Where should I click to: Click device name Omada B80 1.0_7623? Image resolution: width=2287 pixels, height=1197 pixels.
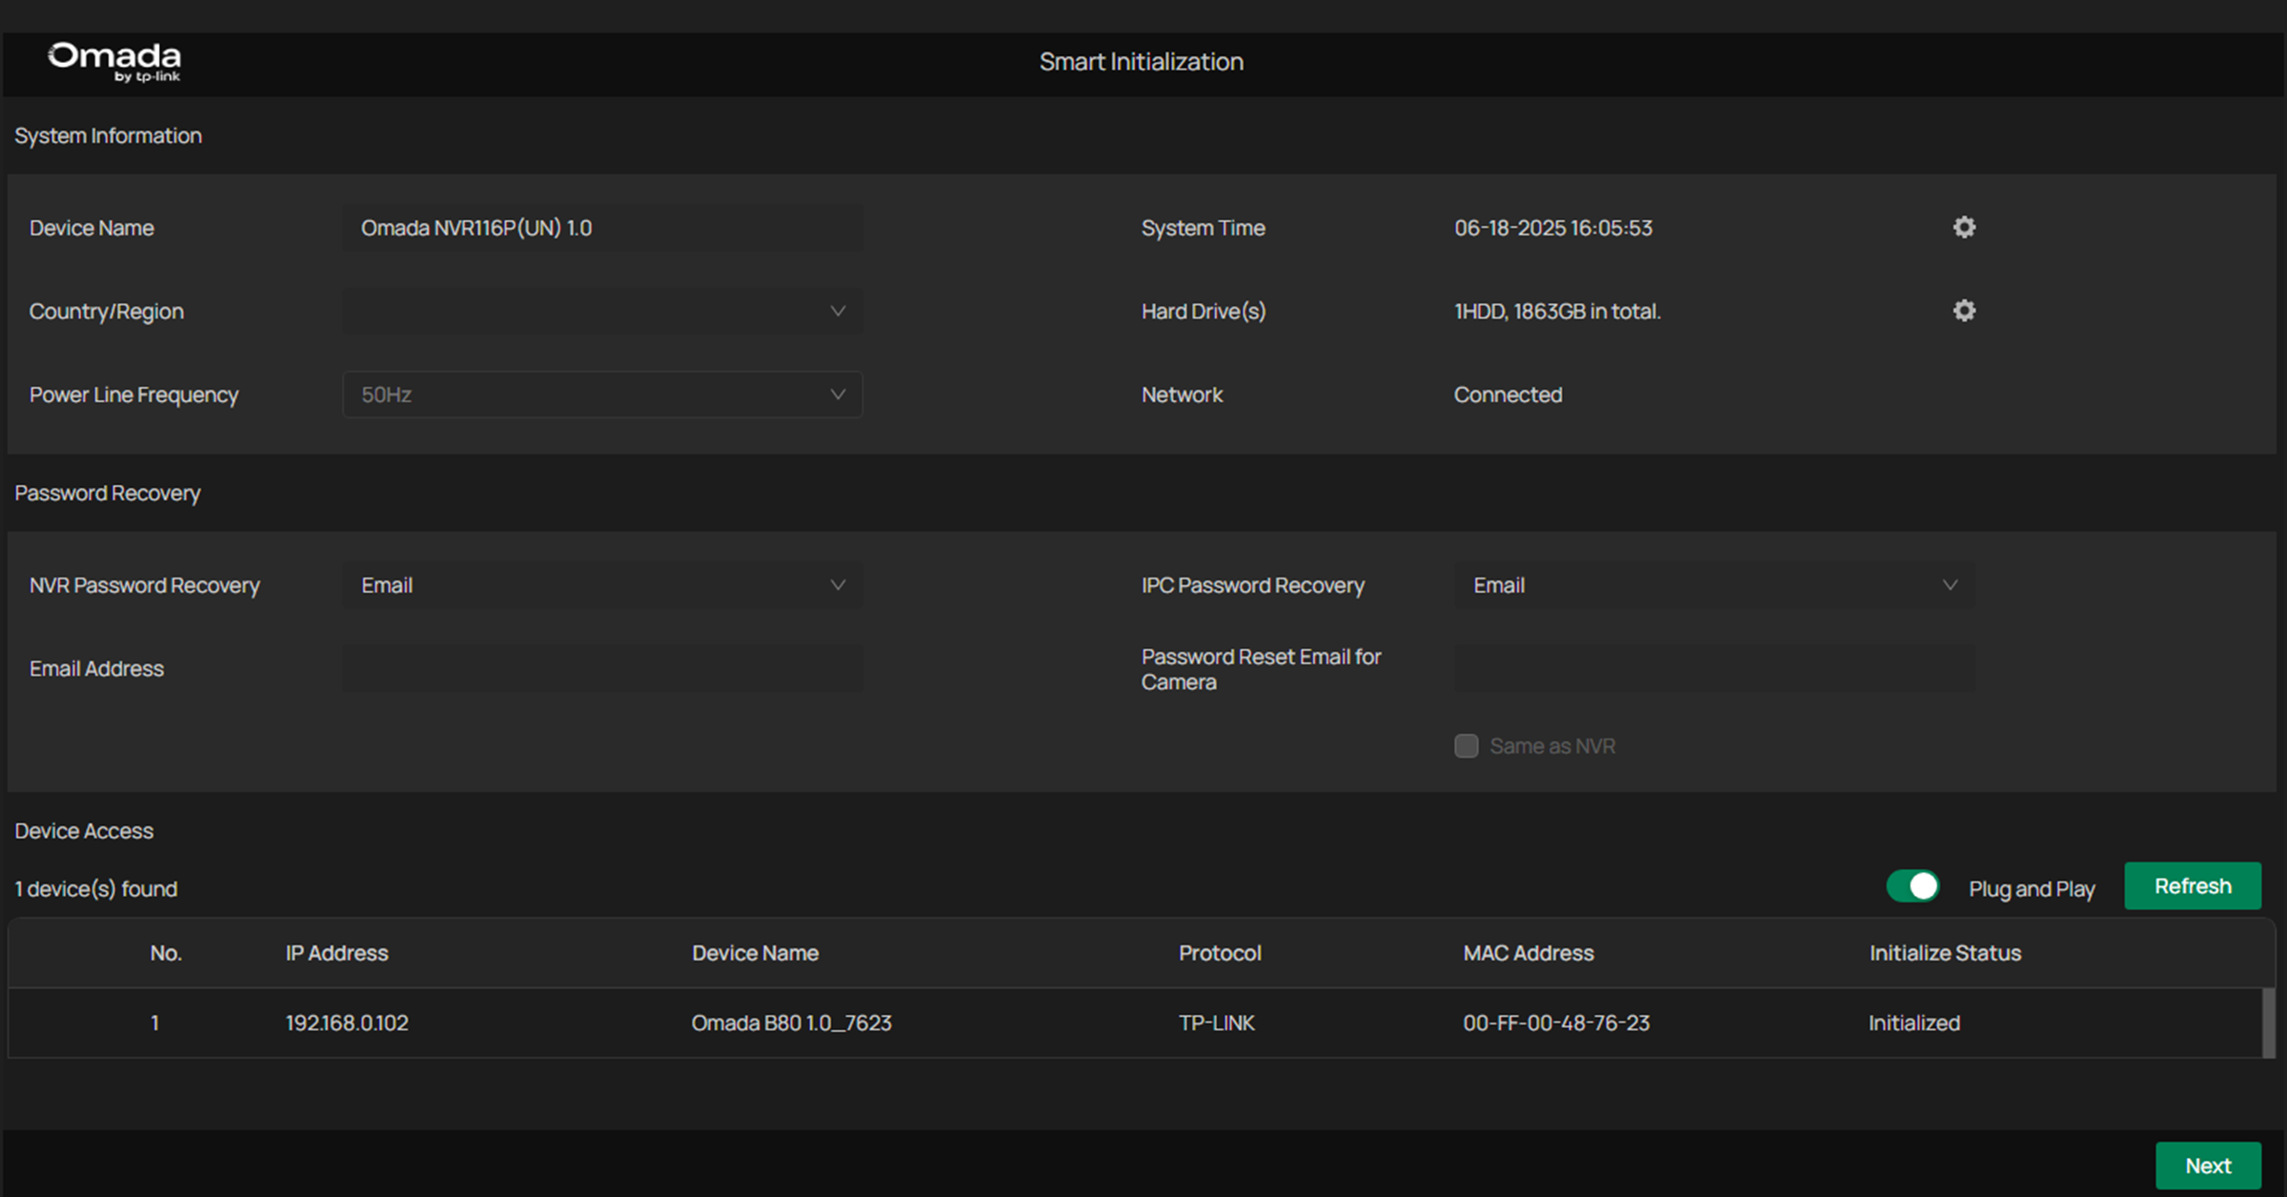(x=792, y=1023)
